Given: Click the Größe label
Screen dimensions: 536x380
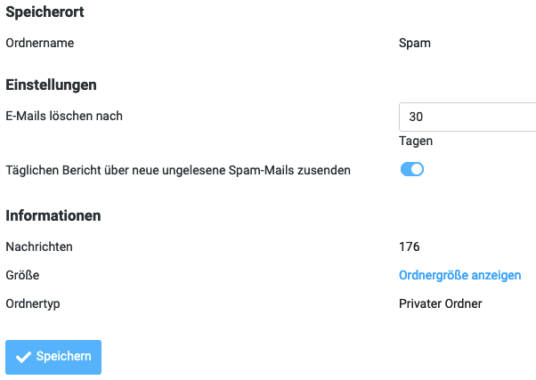Looking at the screenshot, I should [22, 275].
